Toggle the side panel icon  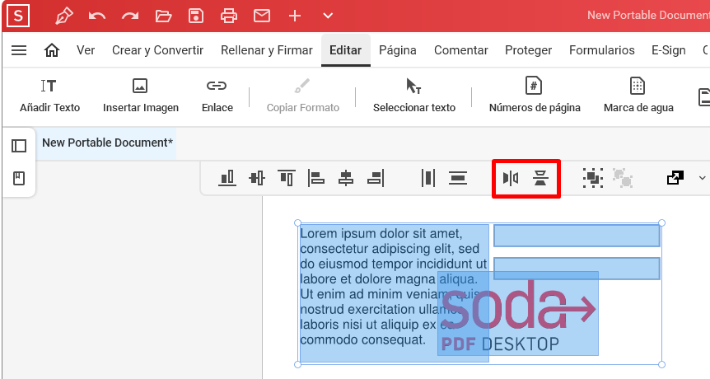click(x=19, y=146)
